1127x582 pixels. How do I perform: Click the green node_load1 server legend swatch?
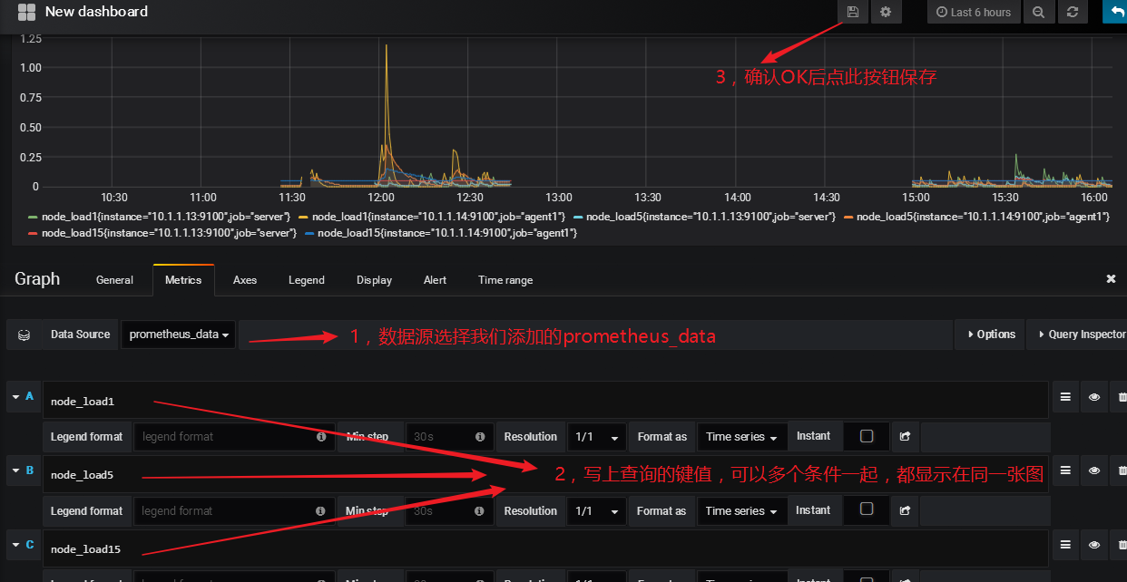tap(34, 218)
